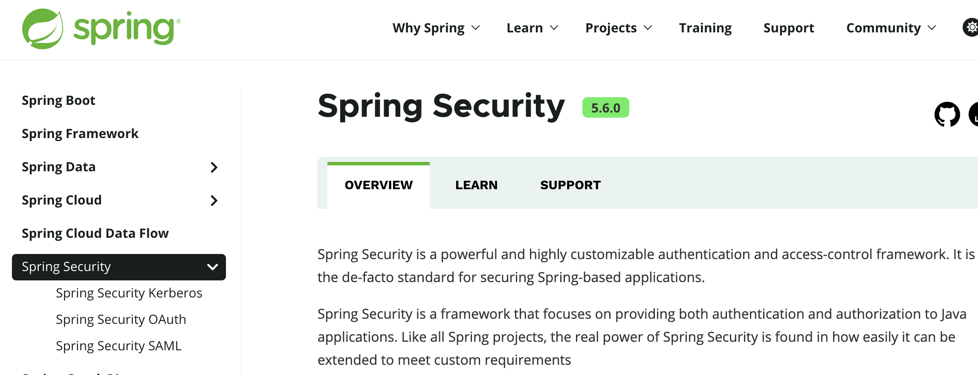
Task: Open the Learn dropdown in the header
Action: pyautogui.click(x=532, y=28)
